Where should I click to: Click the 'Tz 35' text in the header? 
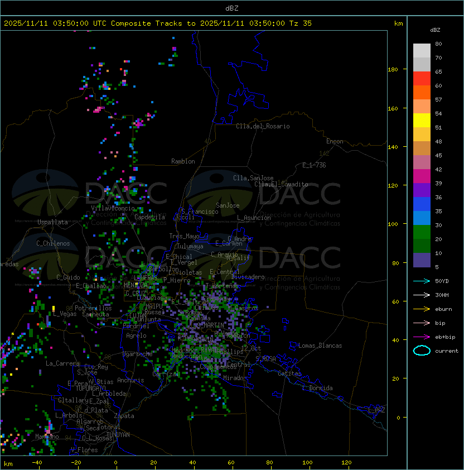point(301,23)
